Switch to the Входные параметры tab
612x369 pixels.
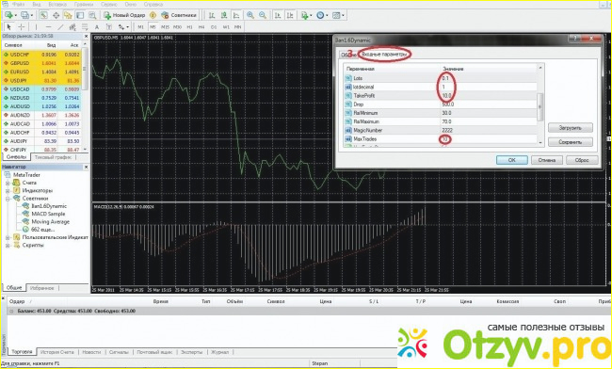click(x=385, y=55)
